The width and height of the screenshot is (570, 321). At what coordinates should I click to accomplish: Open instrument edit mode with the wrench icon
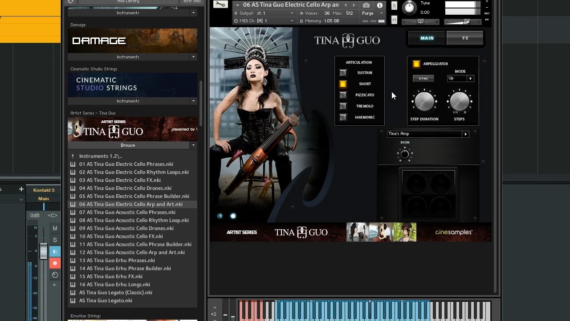[x=220, y=4]
